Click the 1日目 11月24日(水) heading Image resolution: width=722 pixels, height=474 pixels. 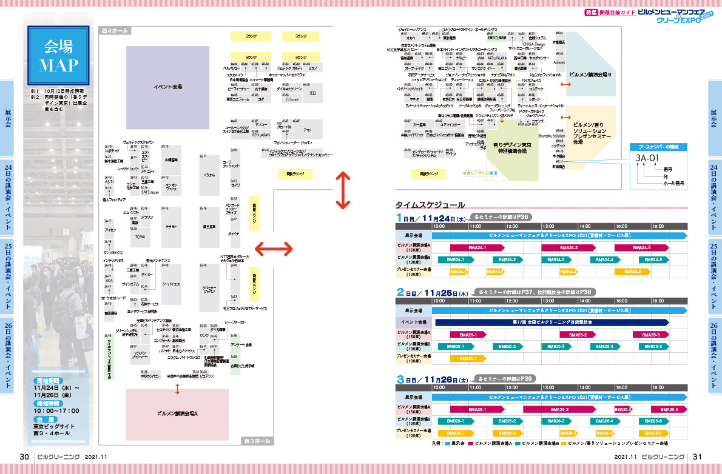point(431,219)
